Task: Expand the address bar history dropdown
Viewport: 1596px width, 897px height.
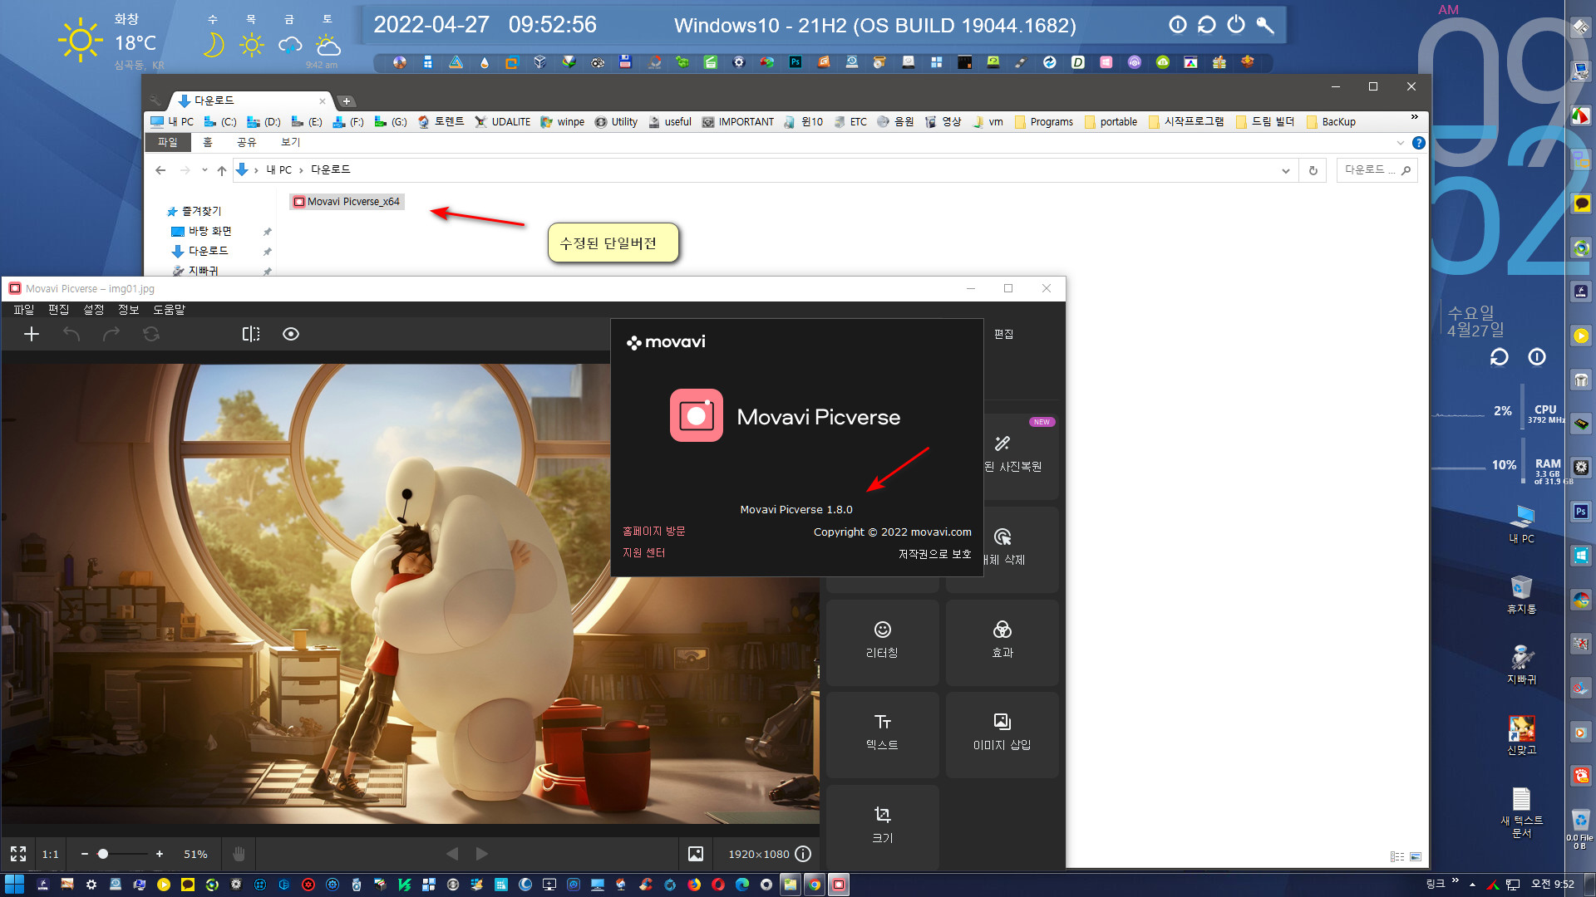Action: [1286, 170]
